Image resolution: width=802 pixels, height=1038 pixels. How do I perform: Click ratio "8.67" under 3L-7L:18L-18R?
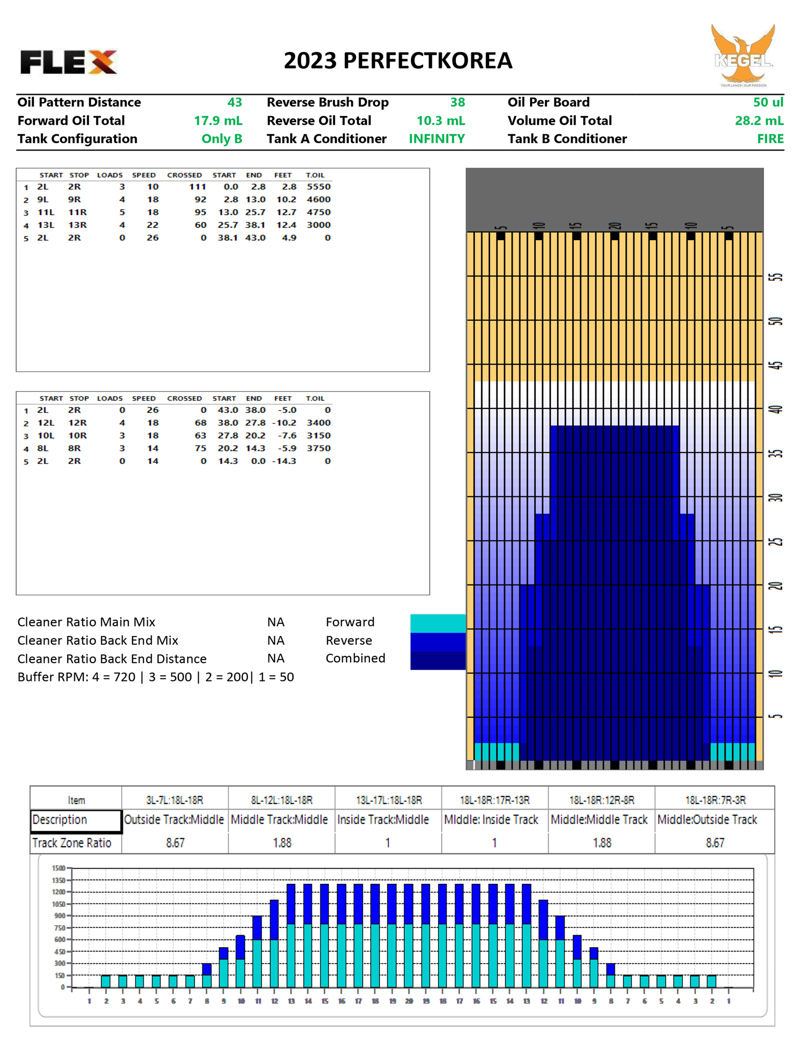[175, 843]
